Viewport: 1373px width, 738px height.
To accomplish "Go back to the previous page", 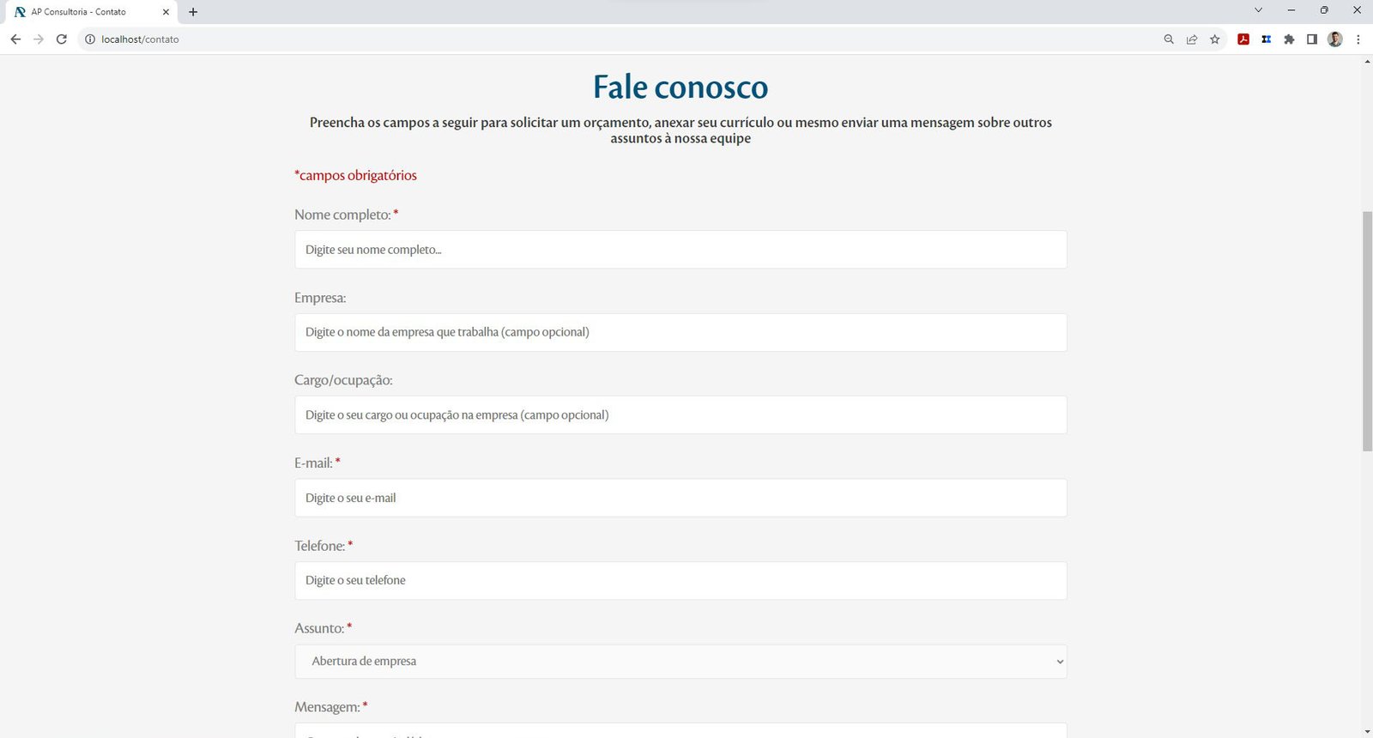I will point(15,39).
